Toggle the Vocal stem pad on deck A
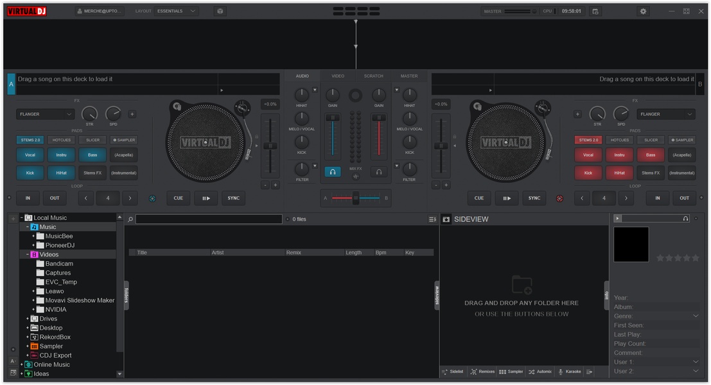 click(x=30, y=155)
